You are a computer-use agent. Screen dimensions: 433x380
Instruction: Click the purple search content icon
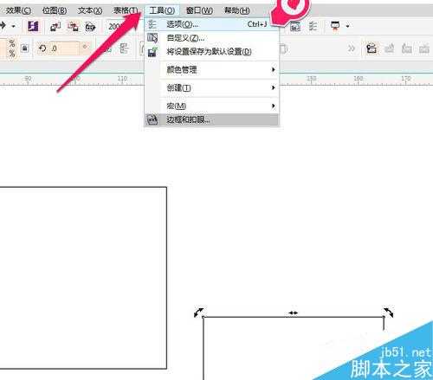point(33,26)
